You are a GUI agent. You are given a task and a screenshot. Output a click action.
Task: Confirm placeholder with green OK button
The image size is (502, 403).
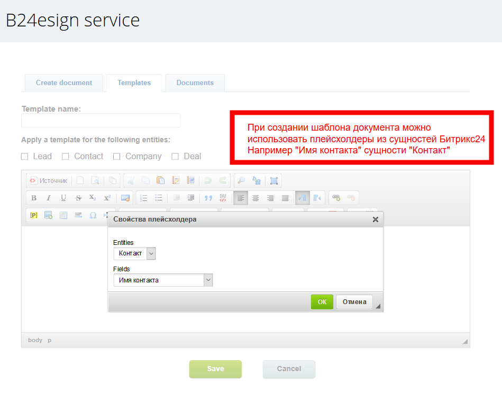click(322, 302)
